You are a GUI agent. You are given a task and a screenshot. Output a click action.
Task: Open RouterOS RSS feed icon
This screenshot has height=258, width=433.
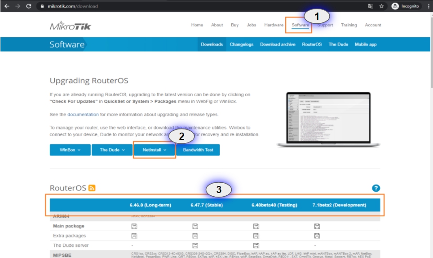[x=92, y=188]
